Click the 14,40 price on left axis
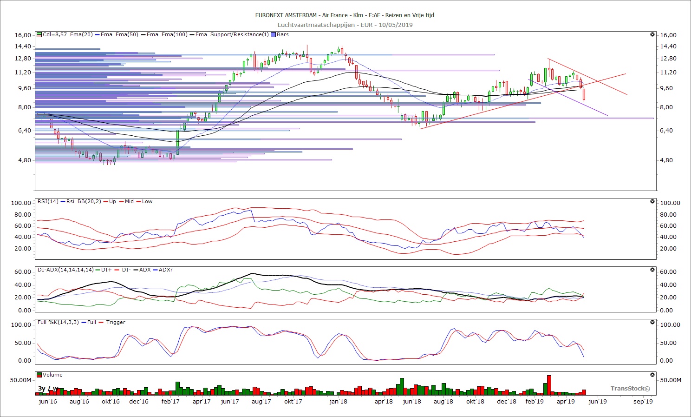This screenshot has width=691, height=417. (23, 46)
